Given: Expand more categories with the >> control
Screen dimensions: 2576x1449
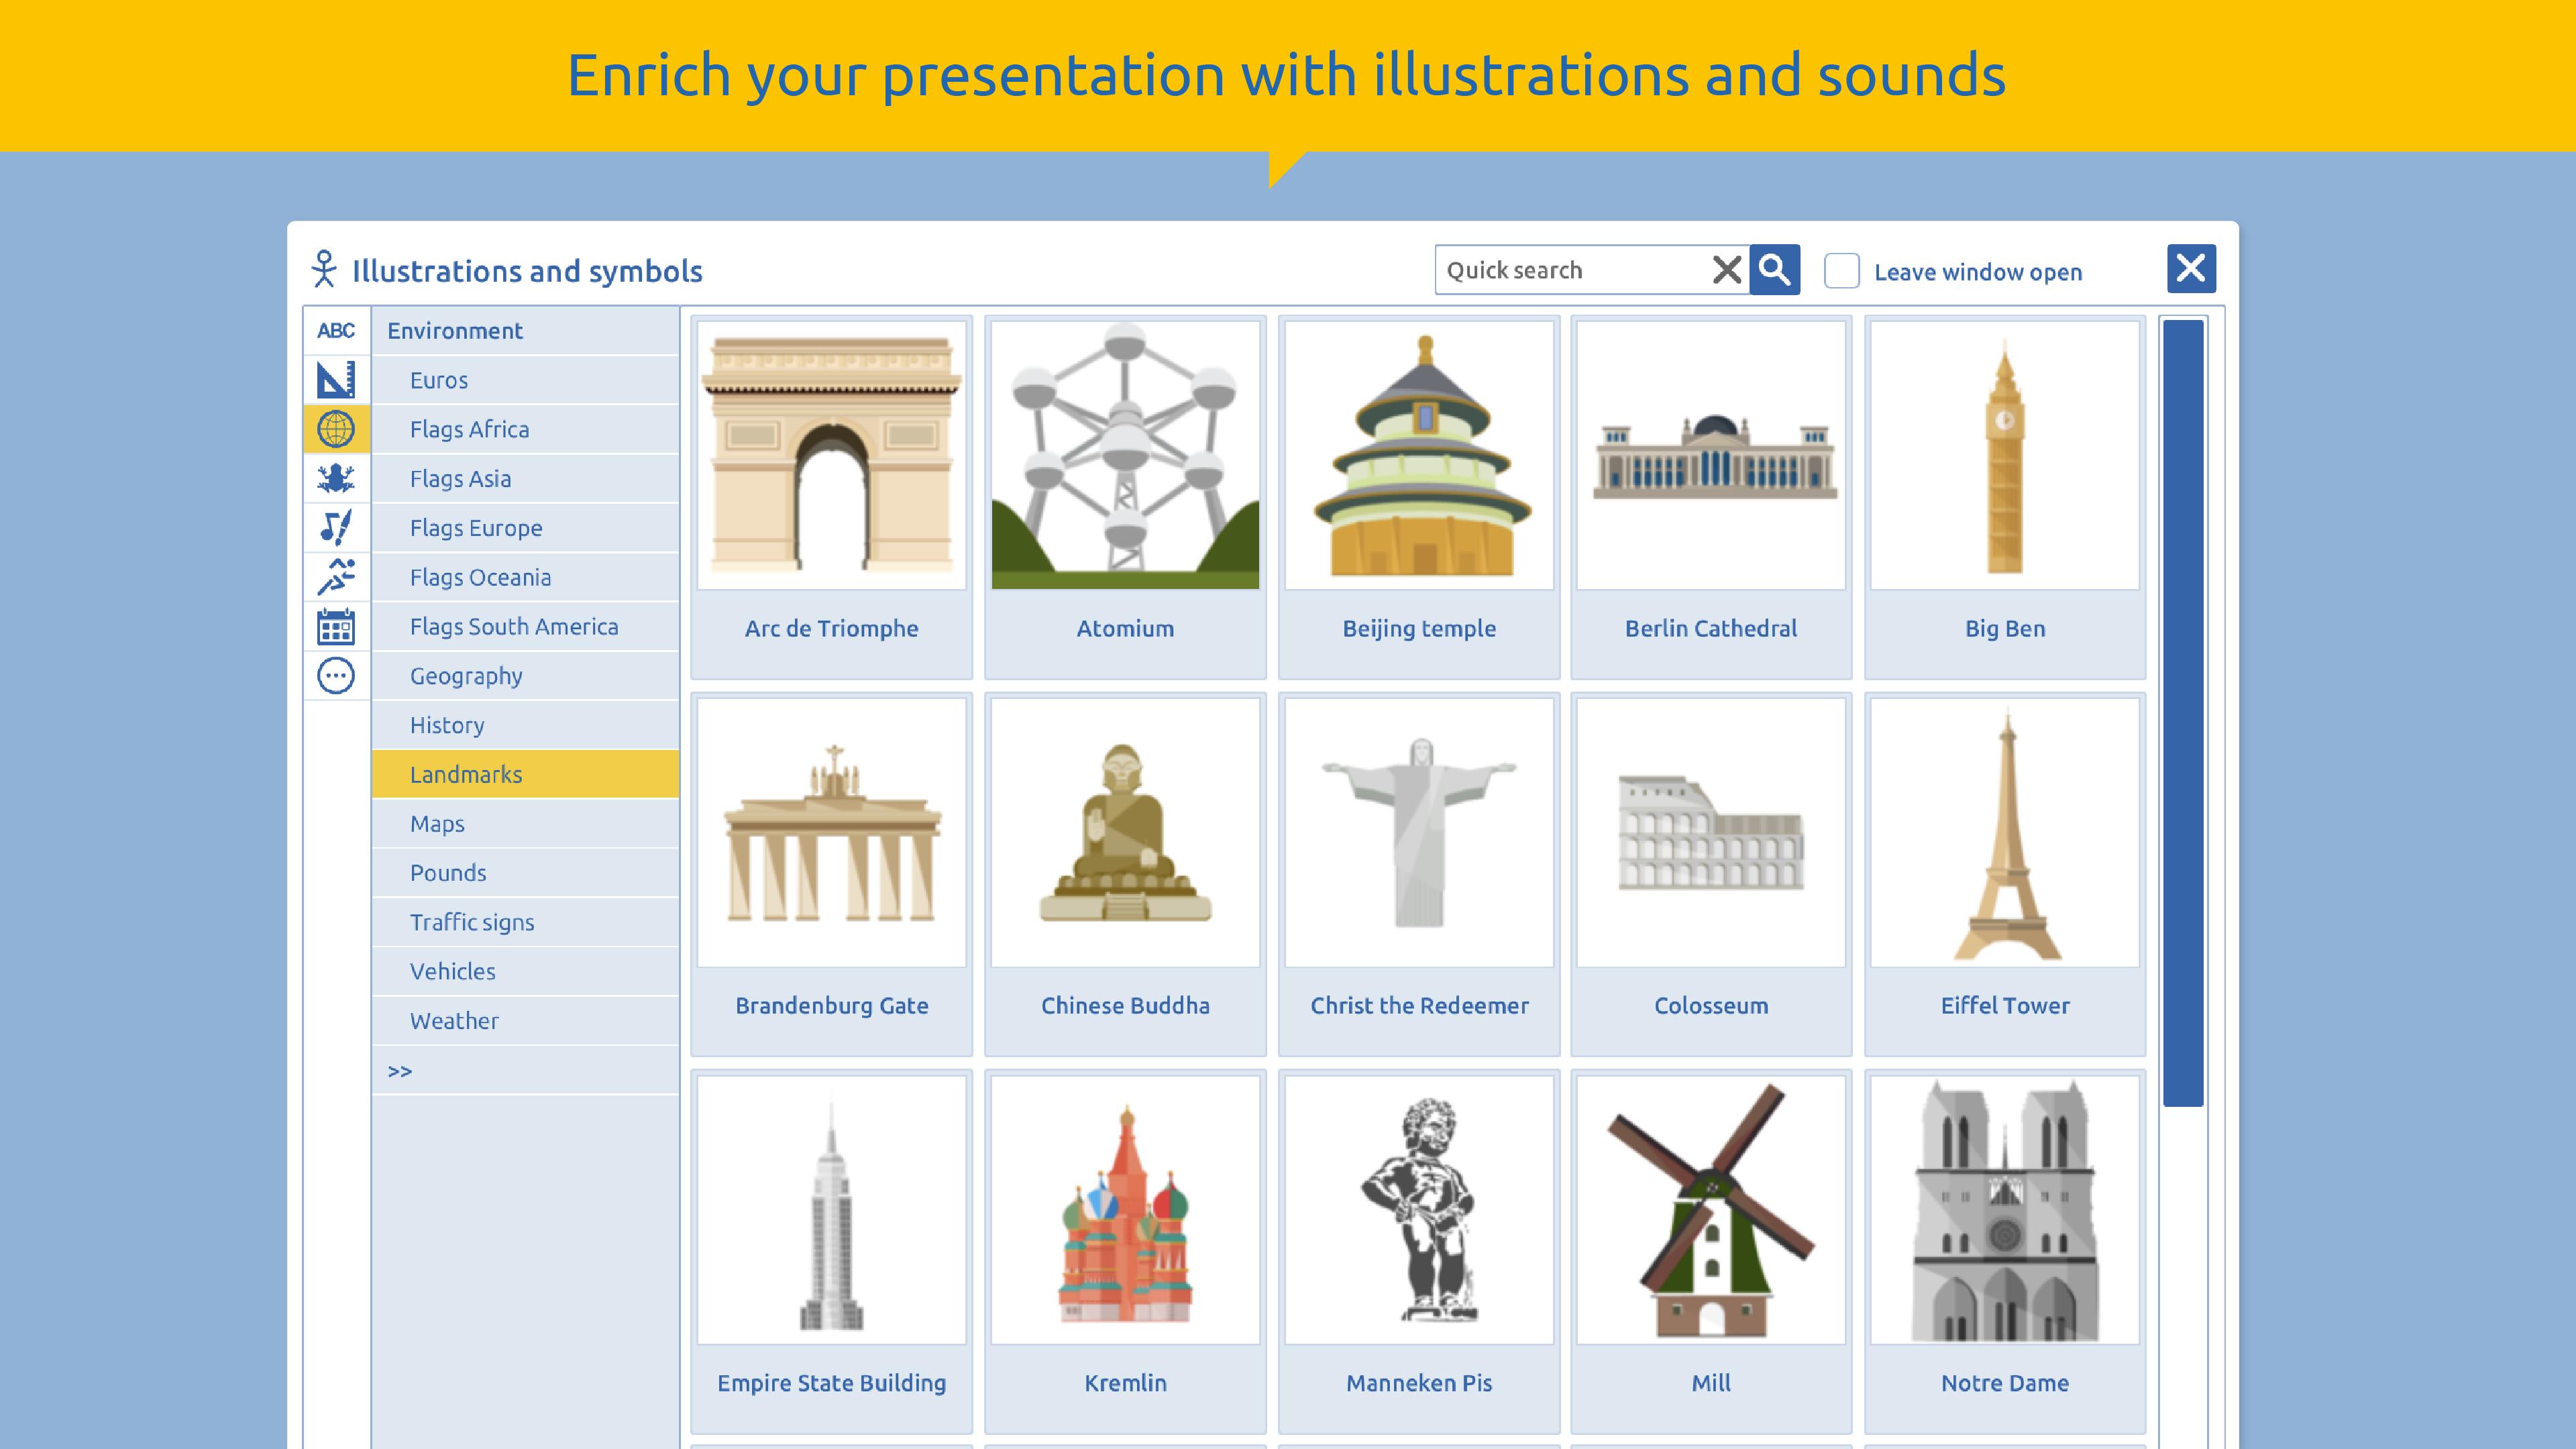Looking at the screenshot, I should pyautogui.click(x=401, y=1070).
